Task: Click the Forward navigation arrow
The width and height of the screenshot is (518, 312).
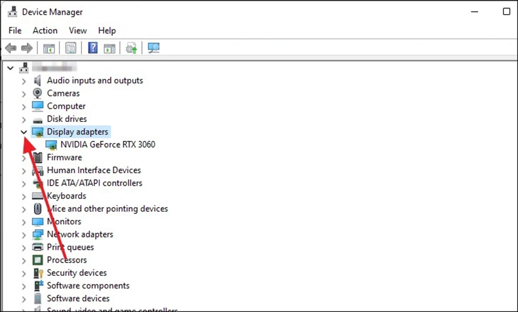Action: pos(27,48)
